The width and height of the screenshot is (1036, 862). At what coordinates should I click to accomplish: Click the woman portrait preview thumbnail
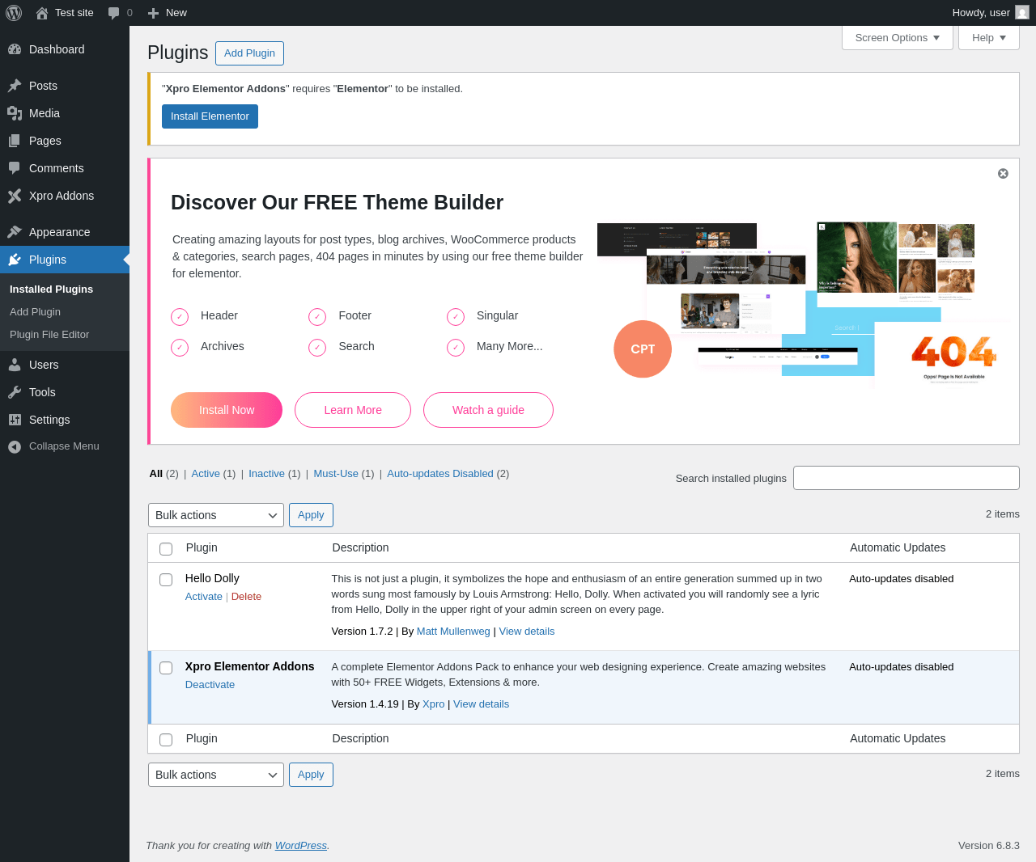coord(856,257)
